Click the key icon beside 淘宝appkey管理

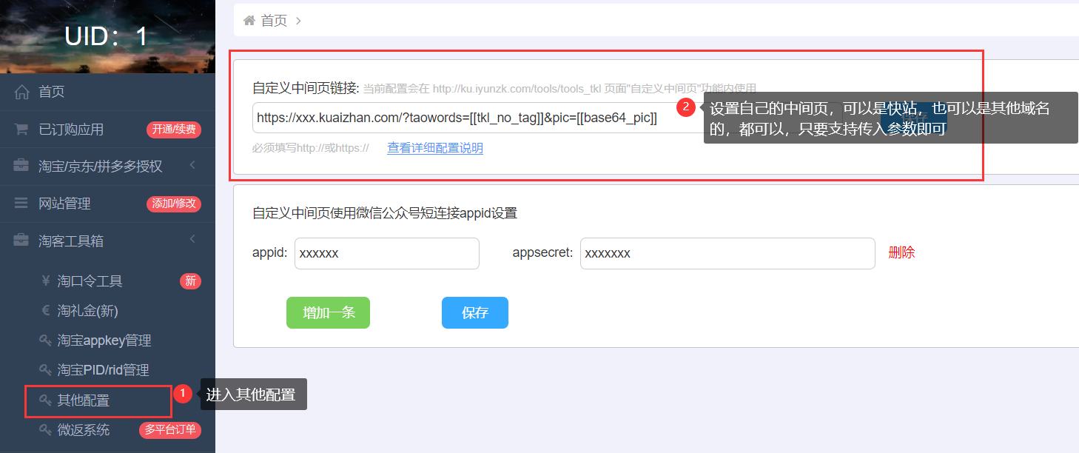click(45, 340)
